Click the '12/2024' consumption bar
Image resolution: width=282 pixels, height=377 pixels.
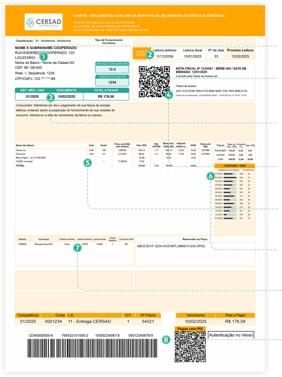point(230,215)
